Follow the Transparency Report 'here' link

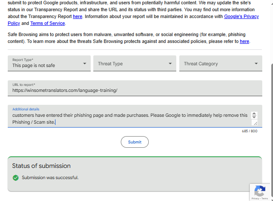[x=77, y=16]
